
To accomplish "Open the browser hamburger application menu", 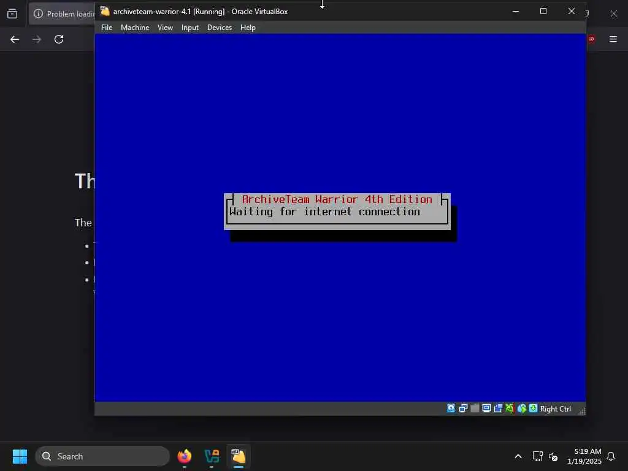I will (613, 39).
